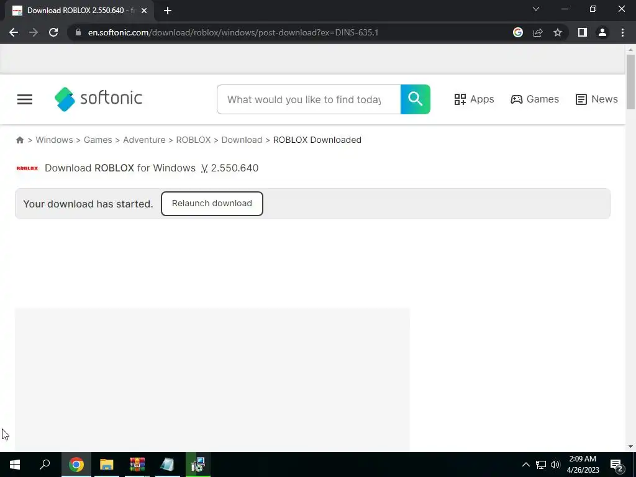The image size is (636, 477).
Task: Click the page vertical scrollbar thumb
Action: tap(630, 82)
